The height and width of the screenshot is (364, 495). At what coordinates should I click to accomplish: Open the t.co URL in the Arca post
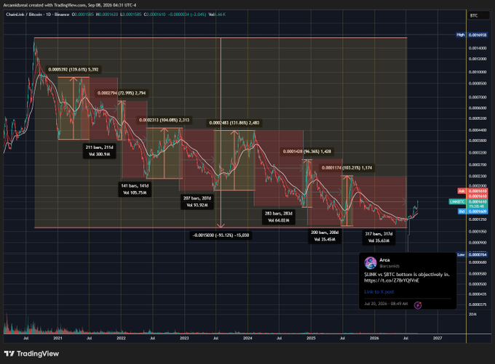392,280
